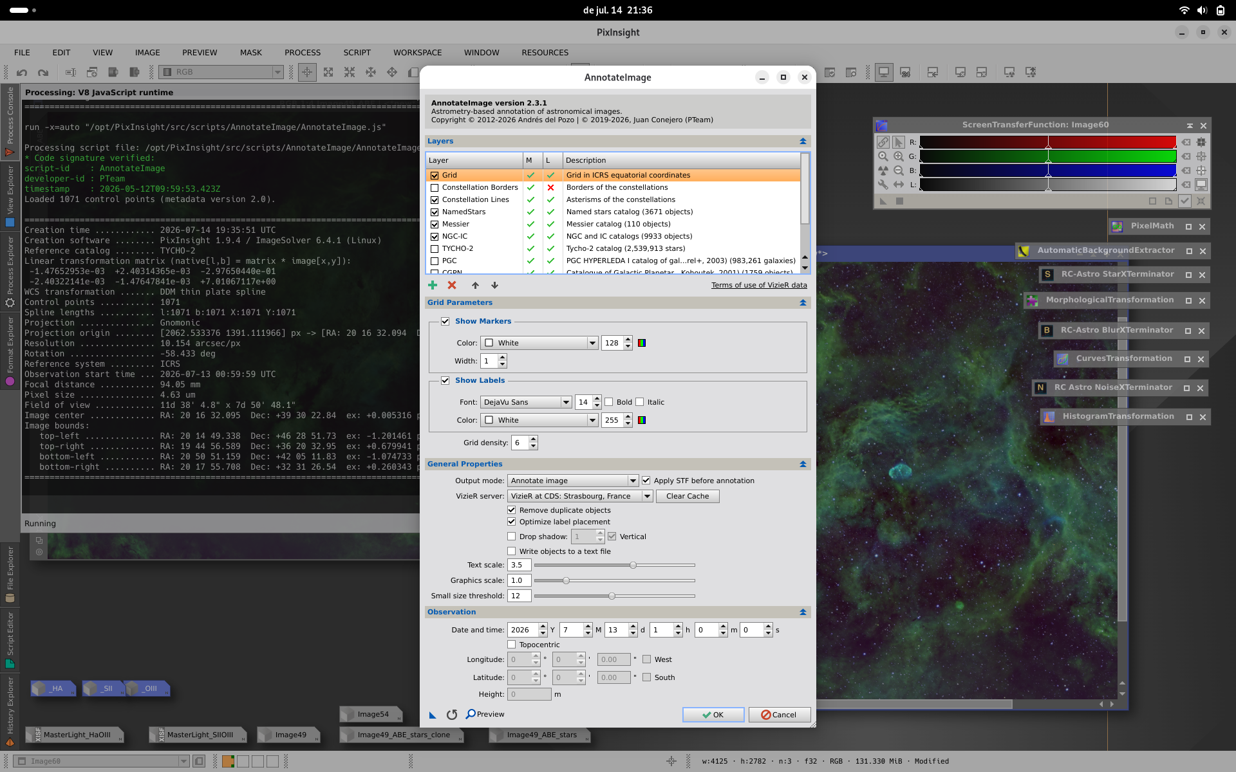Add a new layer with green plus icon
The image size is (1236, 772).
coord(433,285)
